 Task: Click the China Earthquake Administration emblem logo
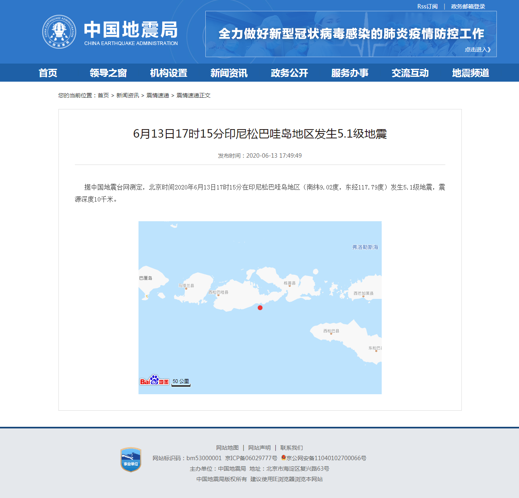pos(59,32)
